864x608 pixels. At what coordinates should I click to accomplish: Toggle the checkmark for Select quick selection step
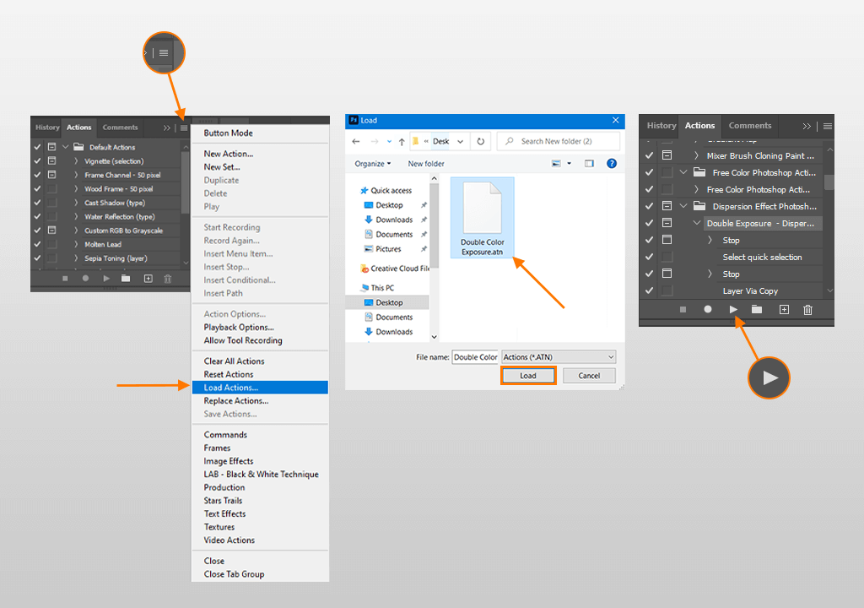coord(649,257)
